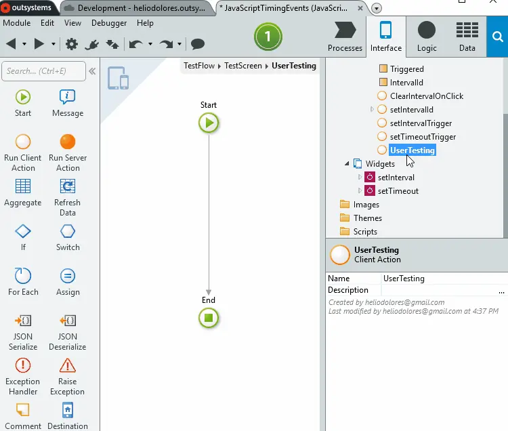Select the Message tool
The height and width of the screenshot is (431, 508).
pyautogui.click(x=68, y=104)
